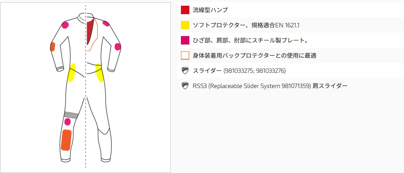The image size is (404, 173).
Task: Click the yellow soft protector legend swatch
Action: click(x=185, y=25)
